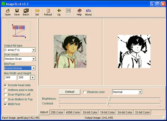Expand the Scan mode dropdown
The height and width of the screenshot is (121, 167).
click(34, 59)
